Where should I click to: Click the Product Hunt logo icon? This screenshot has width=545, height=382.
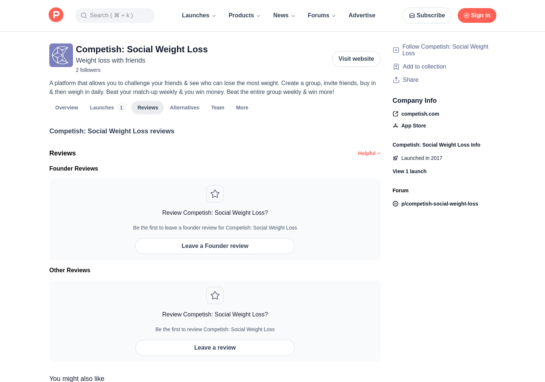tap(56, 15)
